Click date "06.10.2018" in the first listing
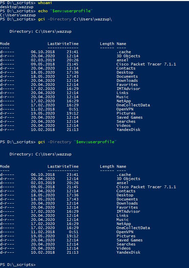Screen dimensions: 189x268 [x=43, y=52]
